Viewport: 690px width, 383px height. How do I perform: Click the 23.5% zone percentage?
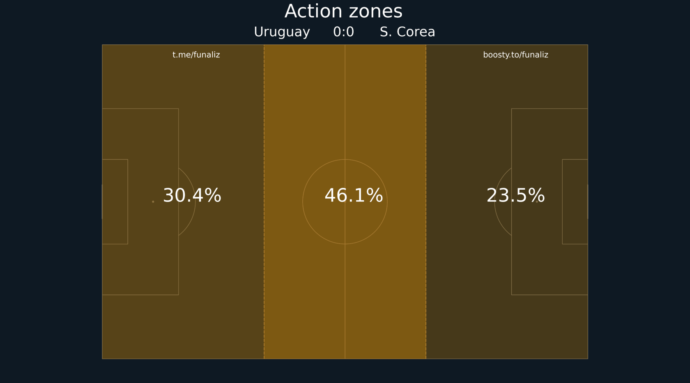pyautogui.click(x=515, y=195)
